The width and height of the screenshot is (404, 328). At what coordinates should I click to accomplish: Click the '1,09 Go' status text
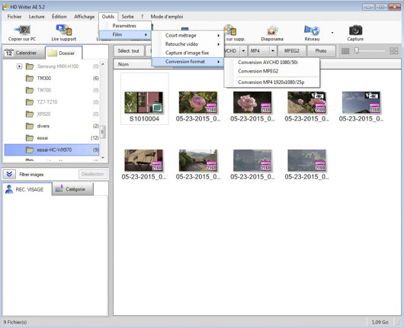click(380, 322)
